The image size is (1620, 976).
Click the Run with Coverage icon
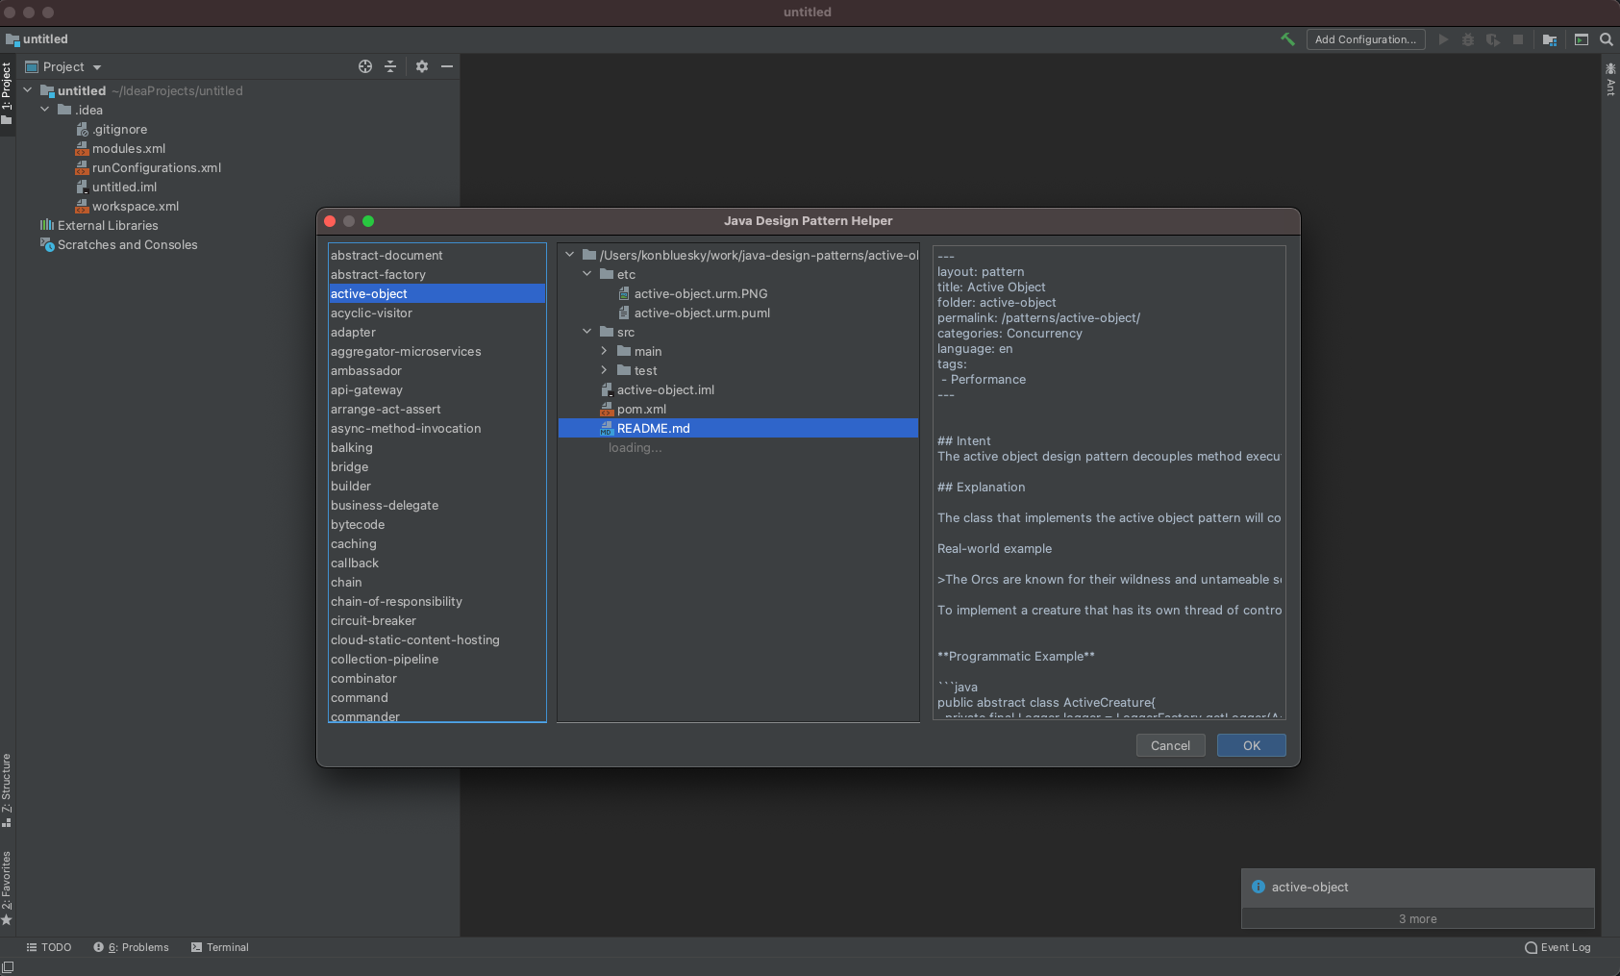tap(1492, 39)
